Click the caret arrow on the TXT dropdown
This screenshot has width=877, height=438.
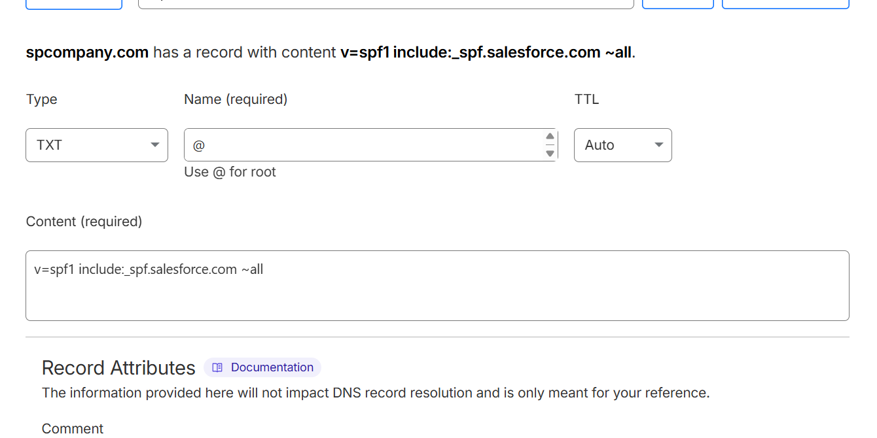(x=155, y=145)
